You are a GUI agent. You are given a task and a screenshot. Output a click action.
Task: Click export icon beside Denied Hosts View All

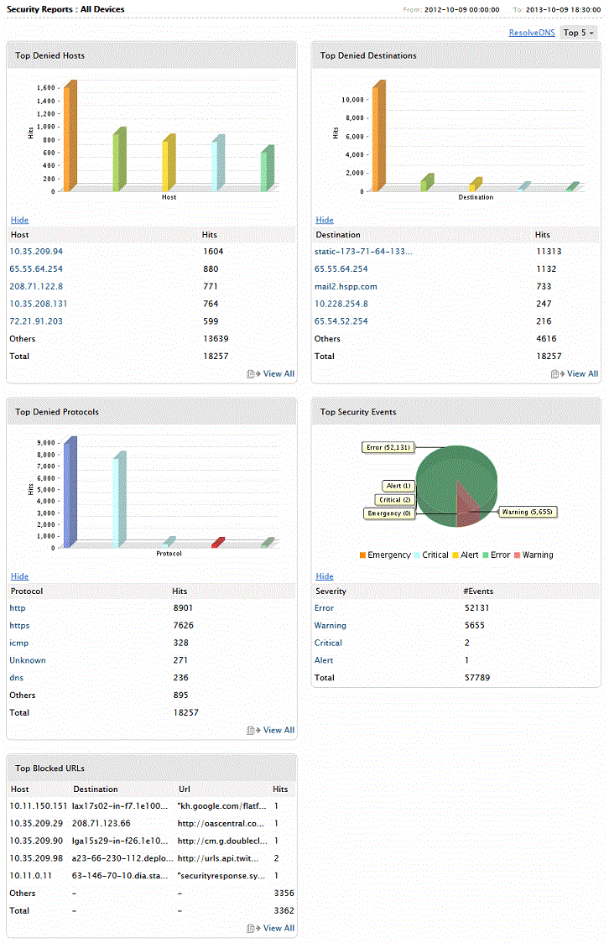pyautogui.click(x=253, y=374)
